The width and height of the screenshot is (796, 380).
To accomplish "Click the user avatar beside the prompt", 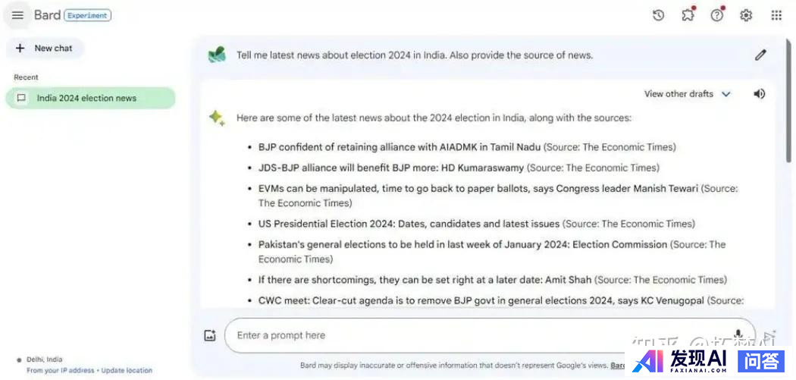I will 217,55.
